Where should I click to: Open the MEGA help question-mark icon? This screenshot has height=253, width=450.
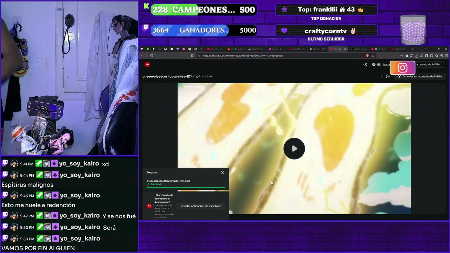pos(365,64)
